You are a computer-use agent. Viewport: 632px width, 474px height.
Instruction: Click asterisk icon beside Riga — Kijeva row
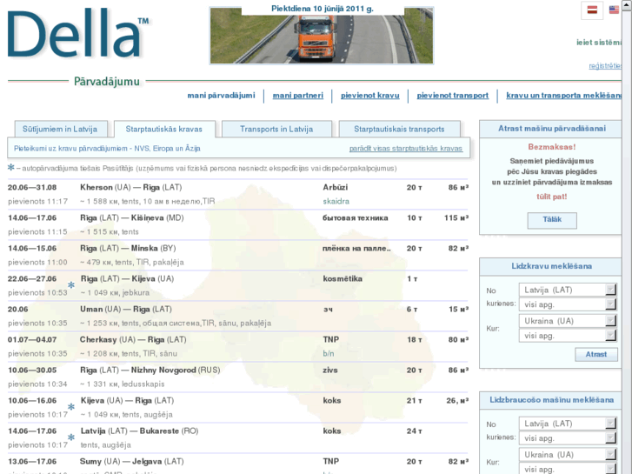coord(71,285)
